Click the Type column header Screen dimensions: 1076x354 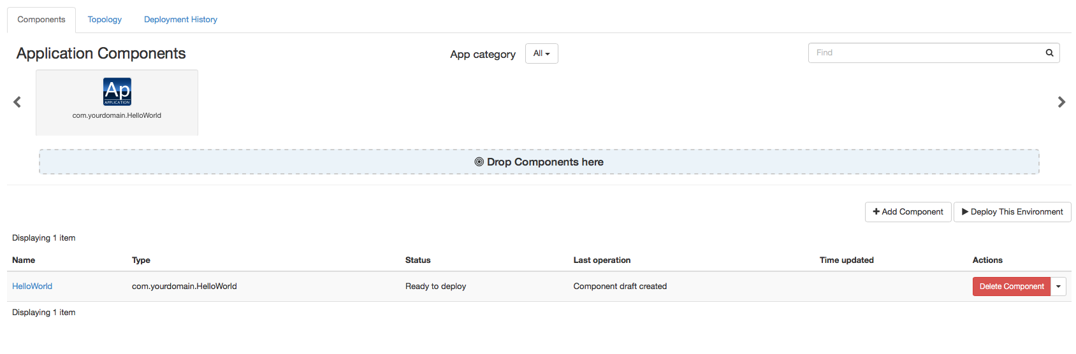coord(141,260)
